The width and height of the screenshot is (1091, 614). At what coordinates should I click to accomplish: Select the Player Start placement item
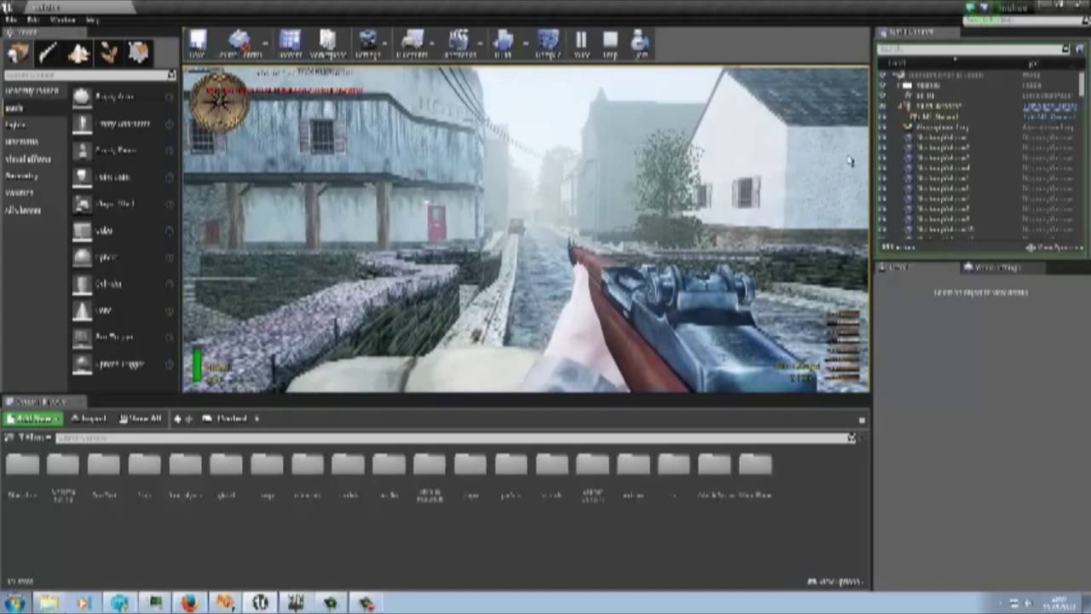(124, 204)
